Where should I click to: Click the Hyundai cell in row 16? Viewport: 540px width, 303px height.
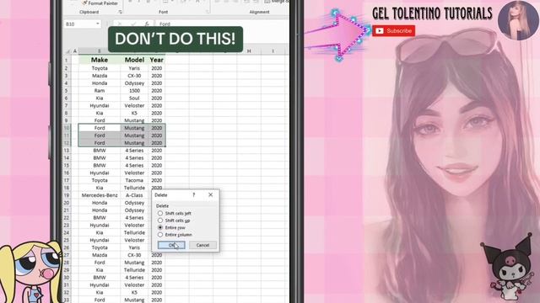(100, 173)
